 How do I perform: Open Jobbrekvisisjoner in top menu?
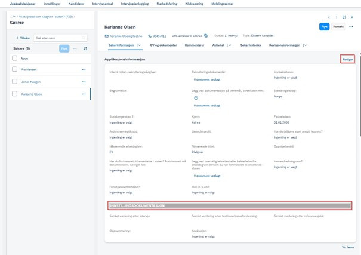(x=23, y=4)
